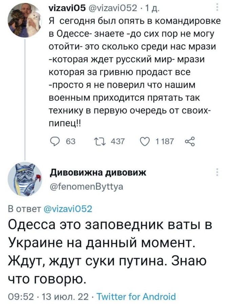Open the Дивовижна дивовиж display name
Image resolution: width=230 pixels, height=305 pixels.
coord(98,172)
